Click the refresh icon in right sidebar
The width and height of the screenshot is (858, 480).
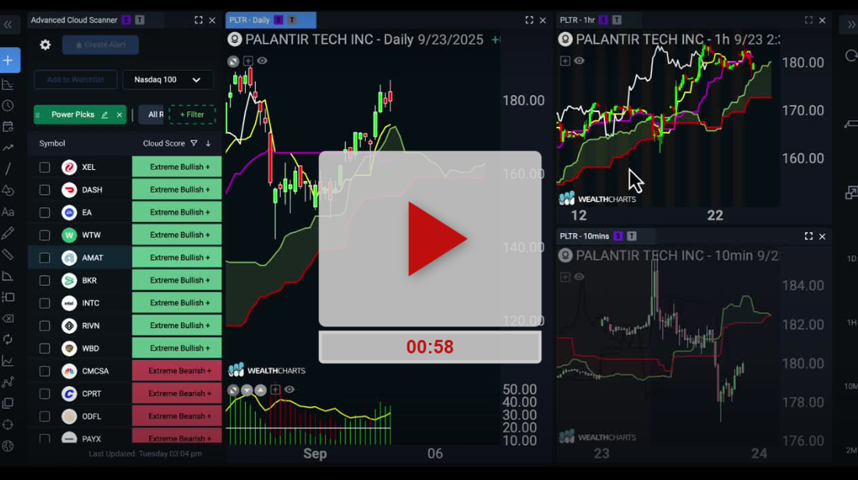[x=851, y=56]
